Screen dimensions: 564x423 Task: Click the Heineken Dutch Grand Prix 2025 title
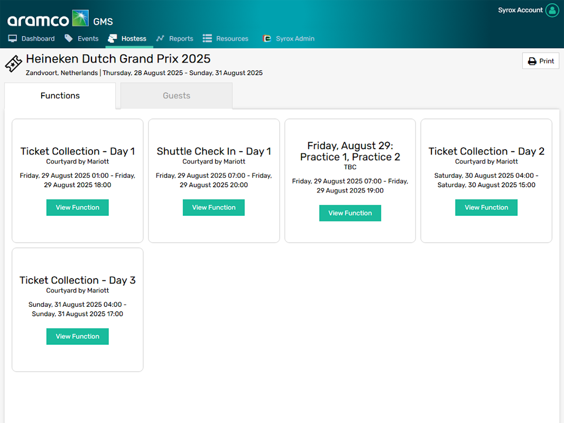pos(118,59)
